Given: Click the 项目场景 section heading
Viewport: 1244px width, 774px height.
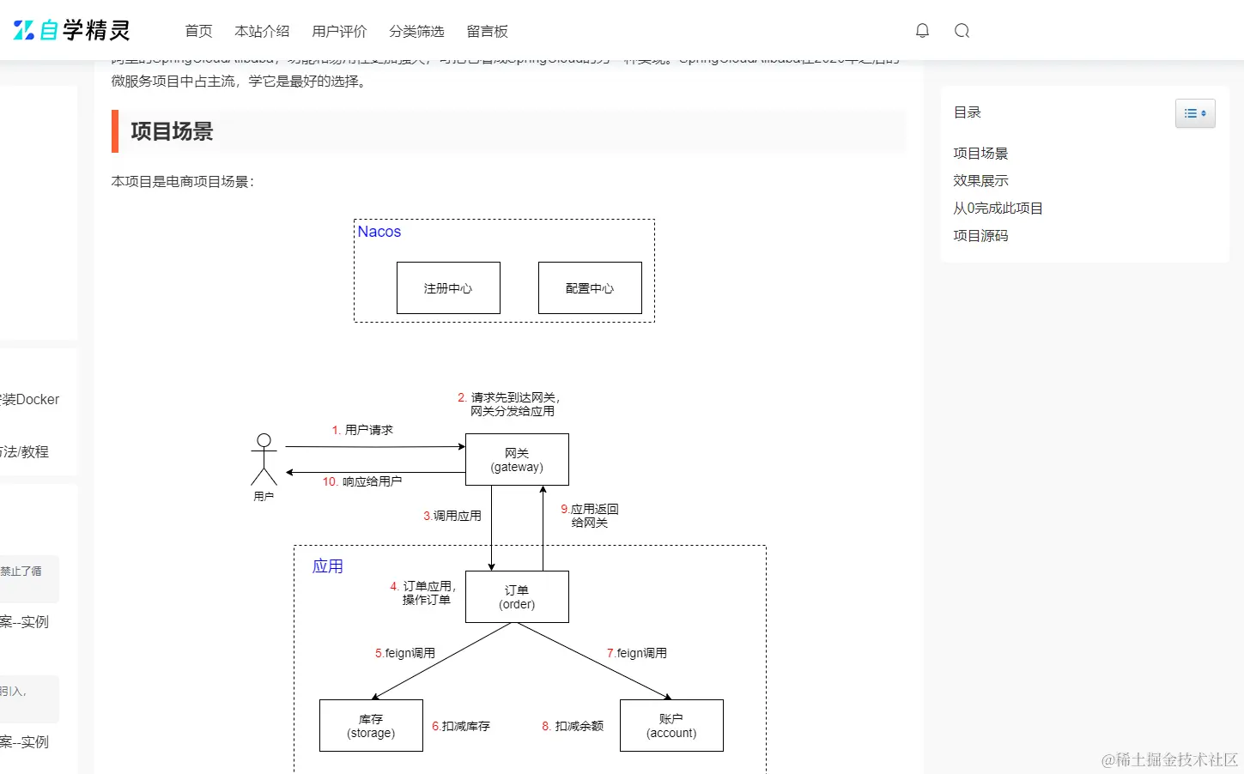Looking at the screenshot, I should tap(172, 131).
